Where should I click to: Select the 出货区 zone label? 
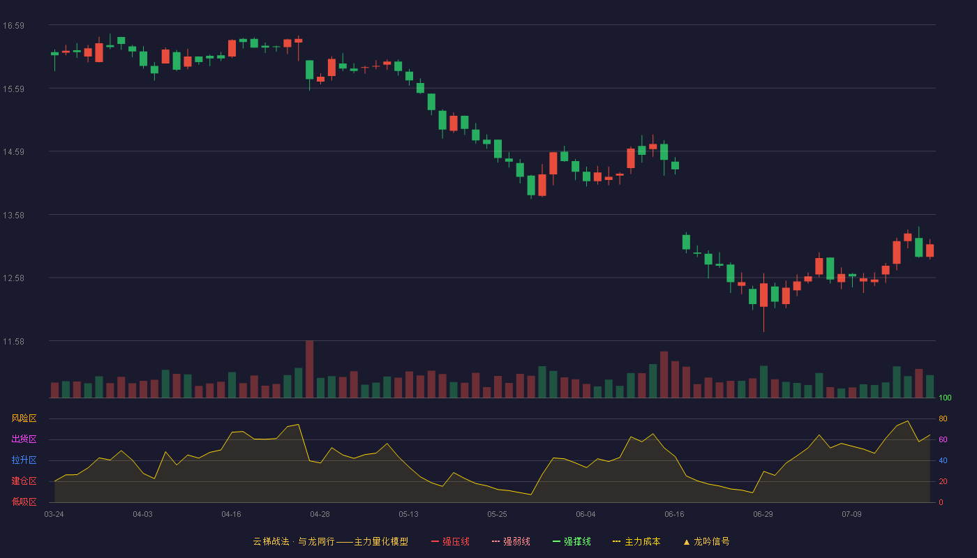(24, 439)
